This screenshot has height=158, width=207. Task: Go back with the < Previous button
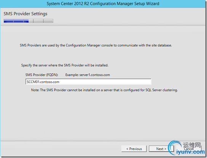coord(134,149)
